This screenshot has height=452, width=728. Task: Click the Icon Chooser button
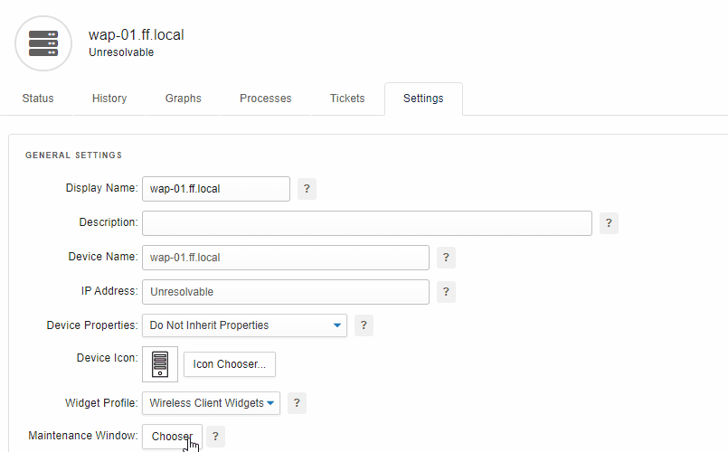[230, 364]
